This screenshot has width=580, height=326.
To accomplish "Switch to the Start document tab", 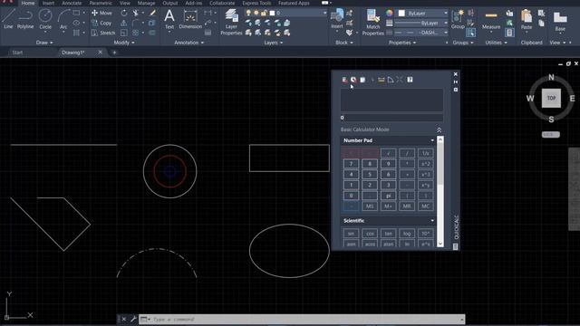I will click(x=17, y=53).
